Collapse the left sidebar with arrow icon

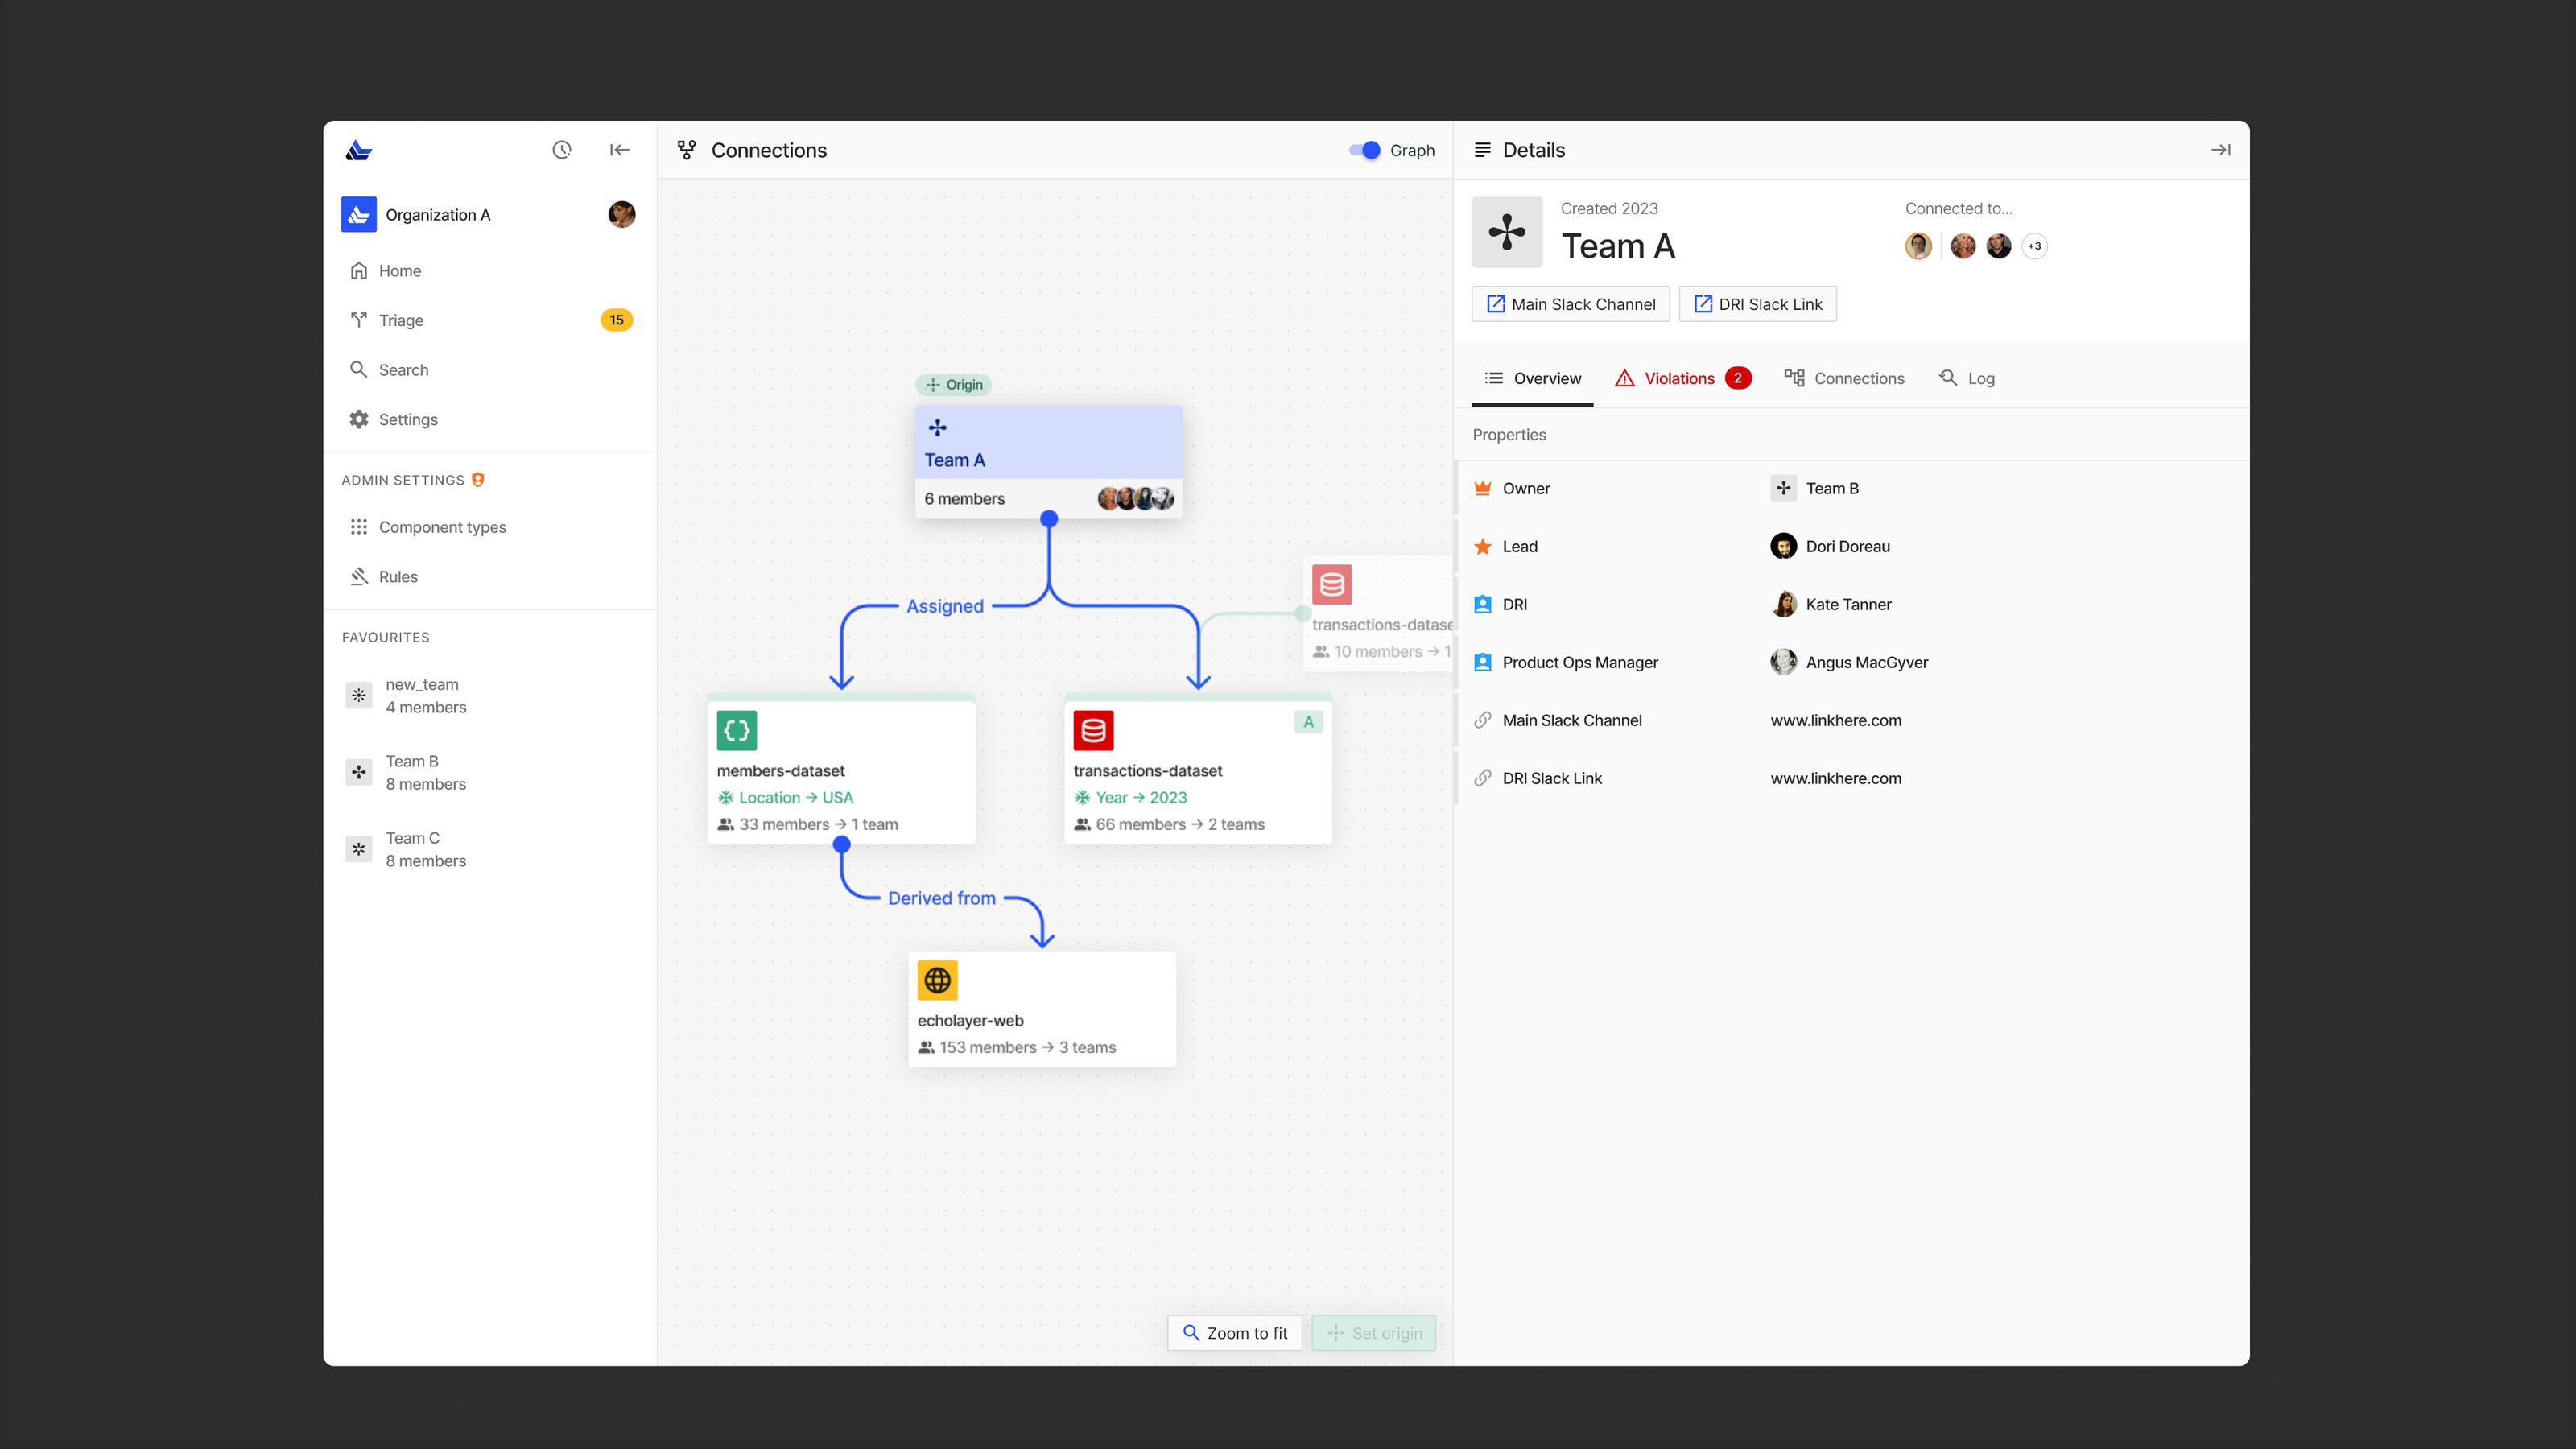pos(619,150)
